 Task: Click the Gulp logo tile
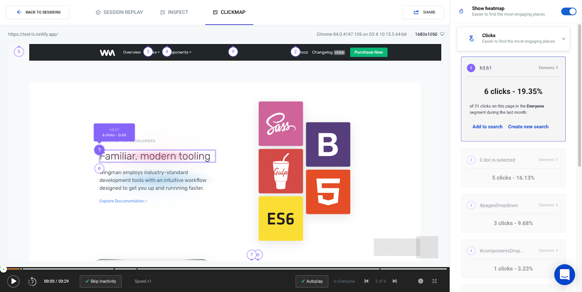(281, 171)
